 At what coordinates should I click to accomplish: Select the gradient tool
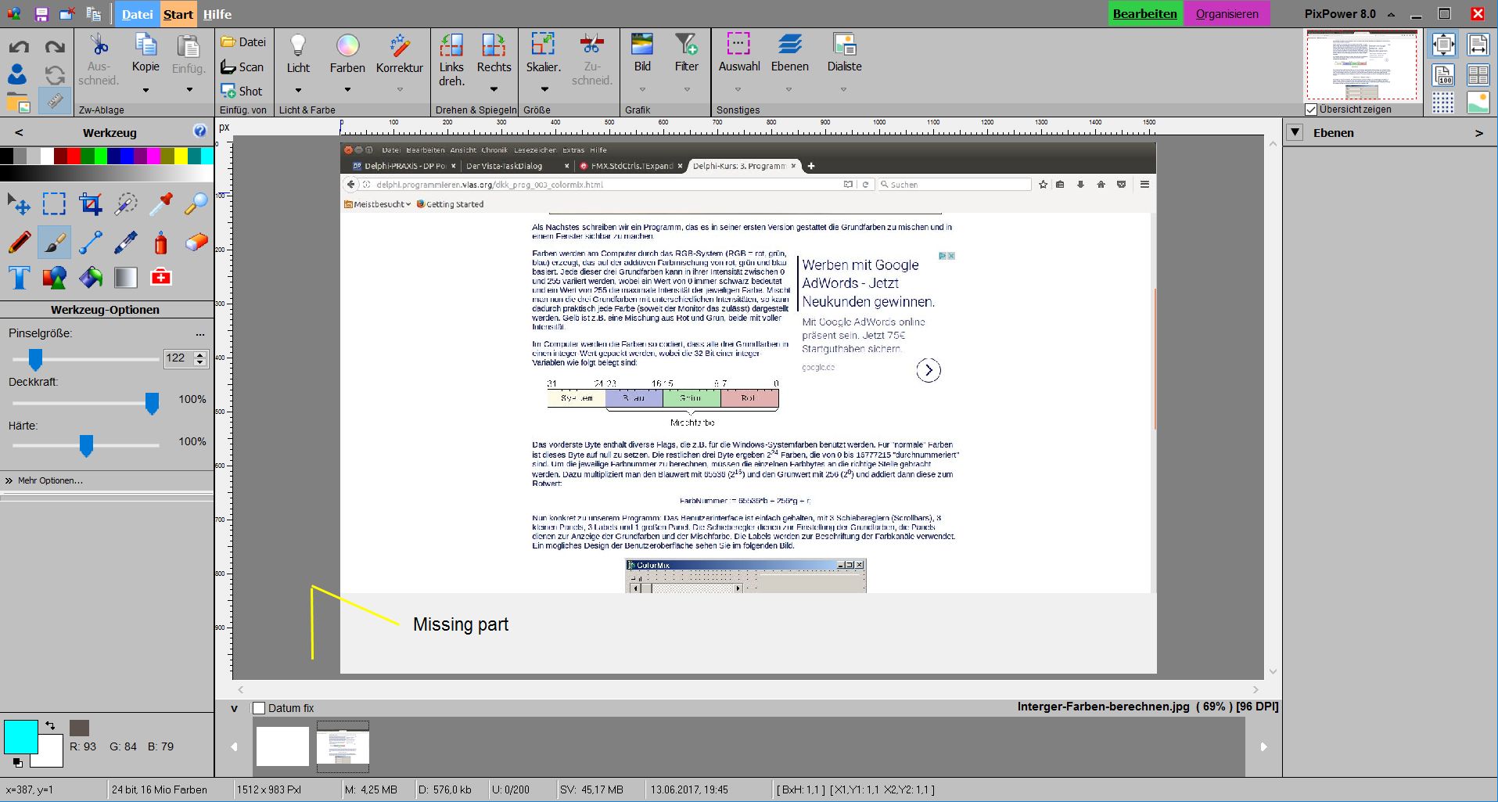(125, 278)
